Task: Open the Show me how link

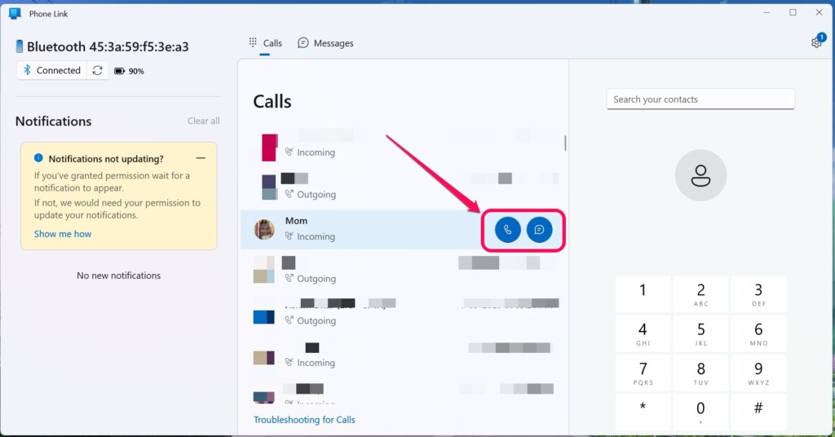Action: pyautogui.click(x=63, y=234)
